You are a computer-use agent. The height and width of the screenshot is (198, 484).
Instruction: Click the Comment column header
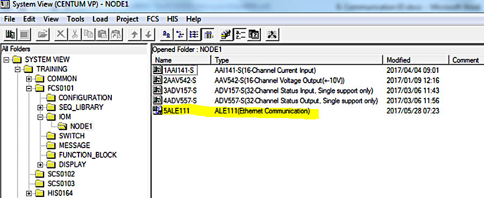466,60
